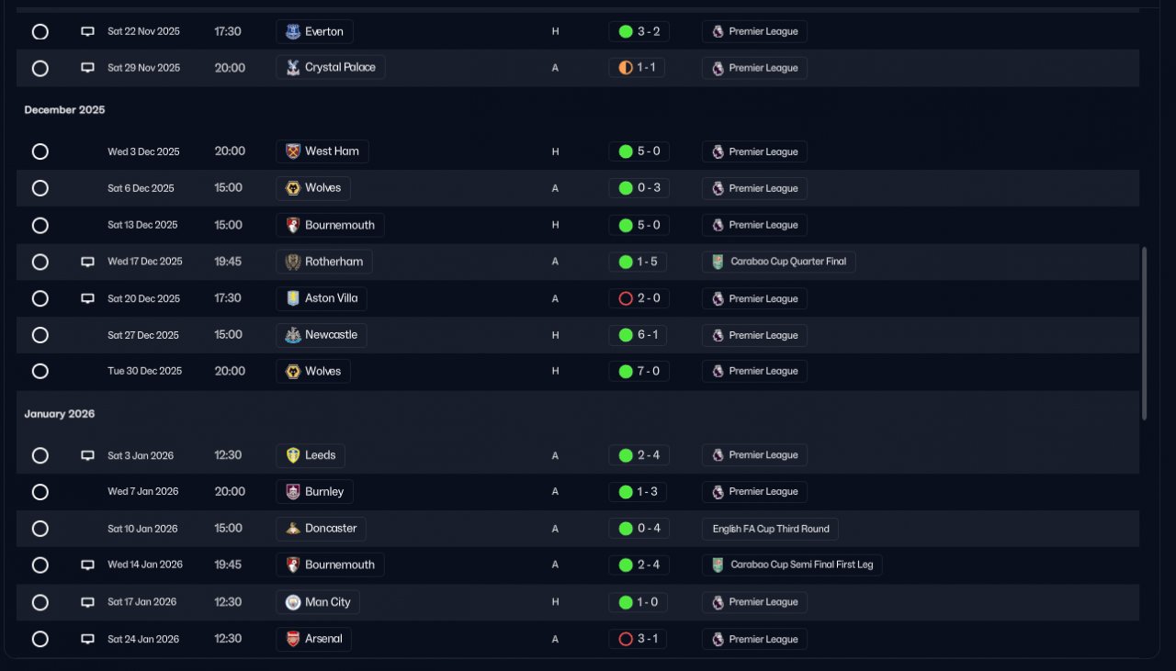Screen dimensions: 1176x671
Task: Click the TV icon on Rotherham fixture row
Action: [87, 262]
